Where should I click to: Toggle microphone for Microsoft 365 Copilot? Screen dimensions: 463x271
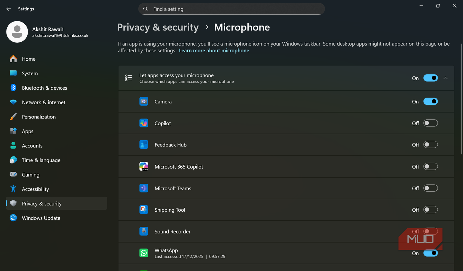431,166
